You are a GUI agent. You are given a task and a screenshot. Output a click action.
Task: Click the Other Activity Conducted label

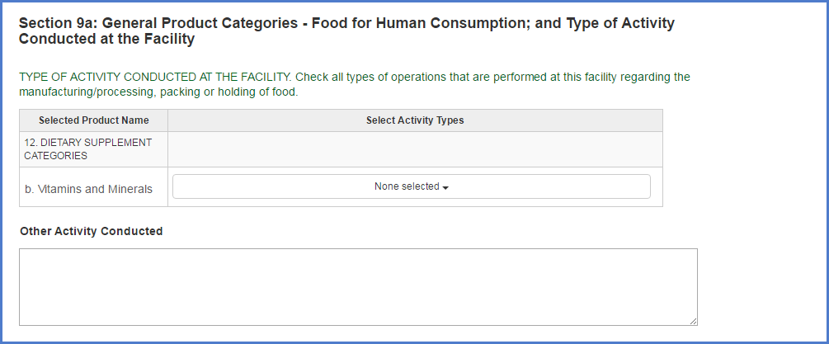point(91,231)
